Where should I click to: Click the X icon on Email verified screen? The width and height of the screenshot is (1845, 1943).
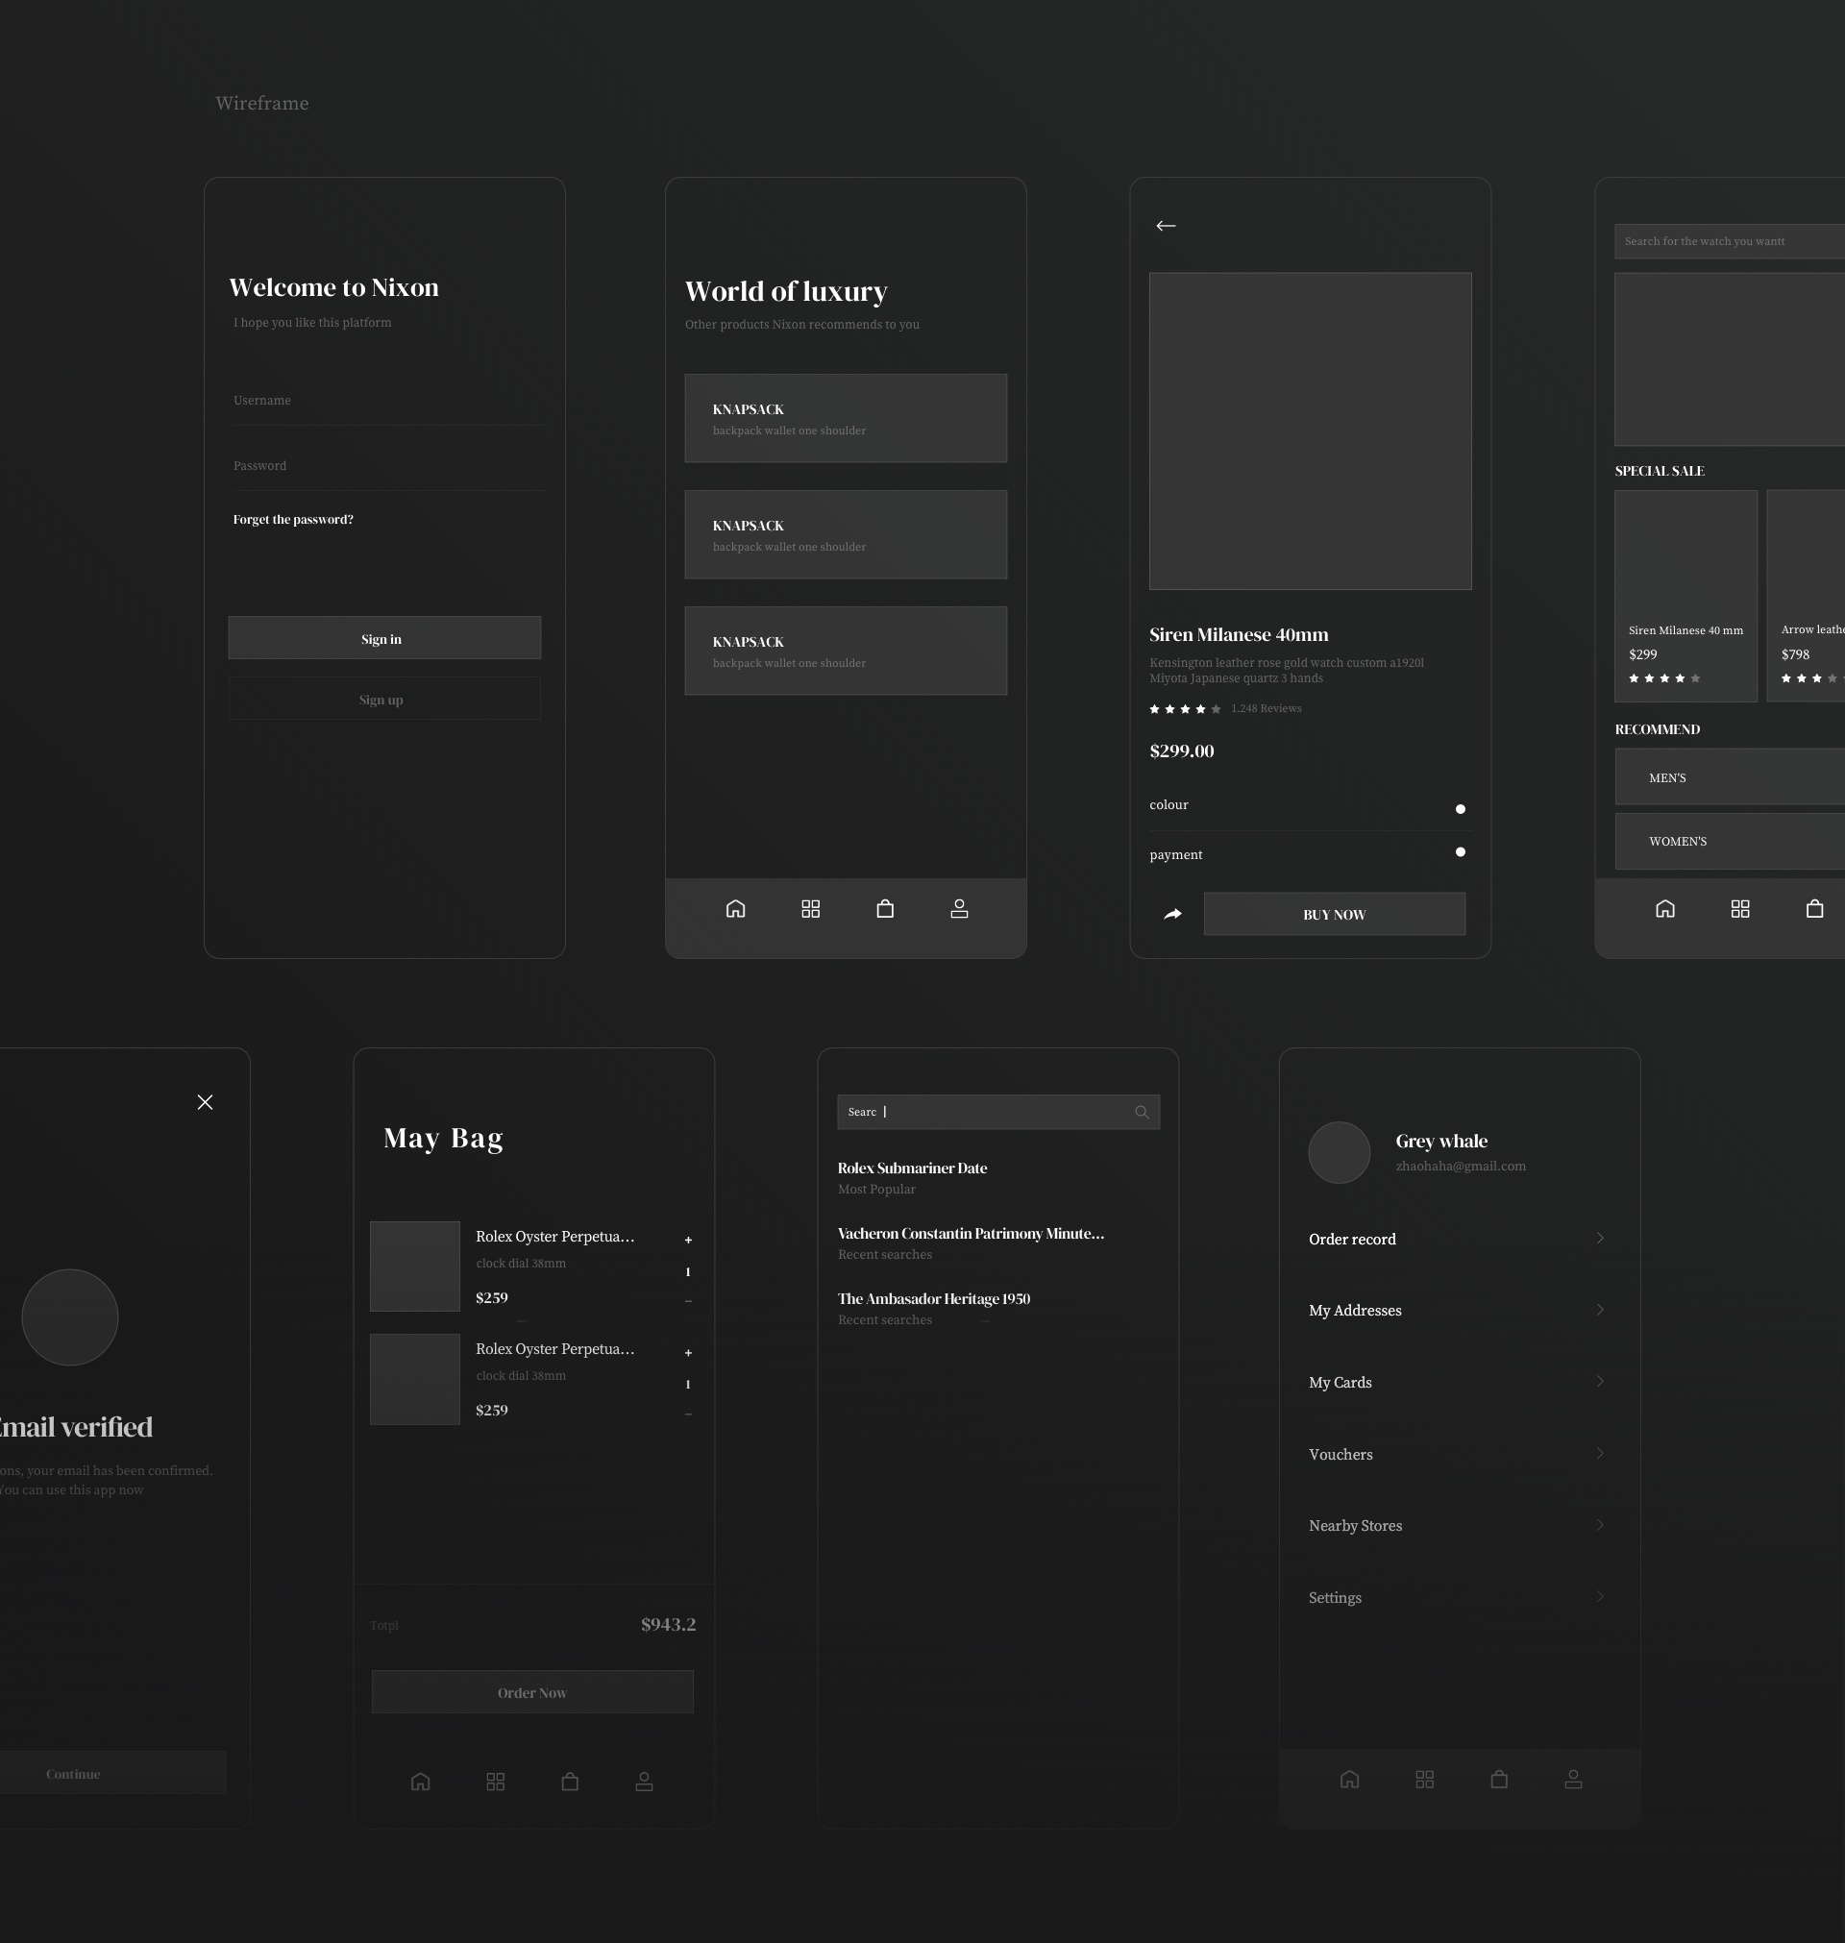205,1102
